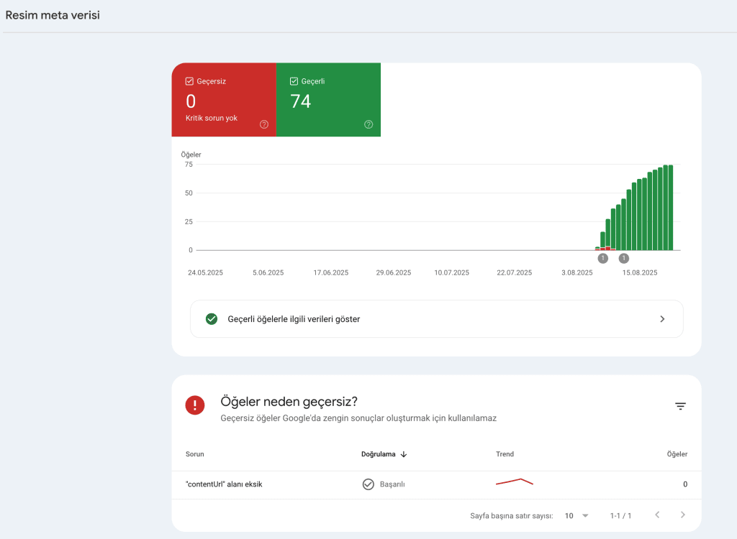The image size is (737, 539).
Task: Click the red exclamation error icon
Action: pyautogui.click(x=195, y=405)
